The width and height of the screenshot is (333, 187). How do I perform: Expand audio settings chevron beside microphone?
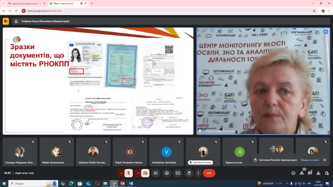pos(121,173)
